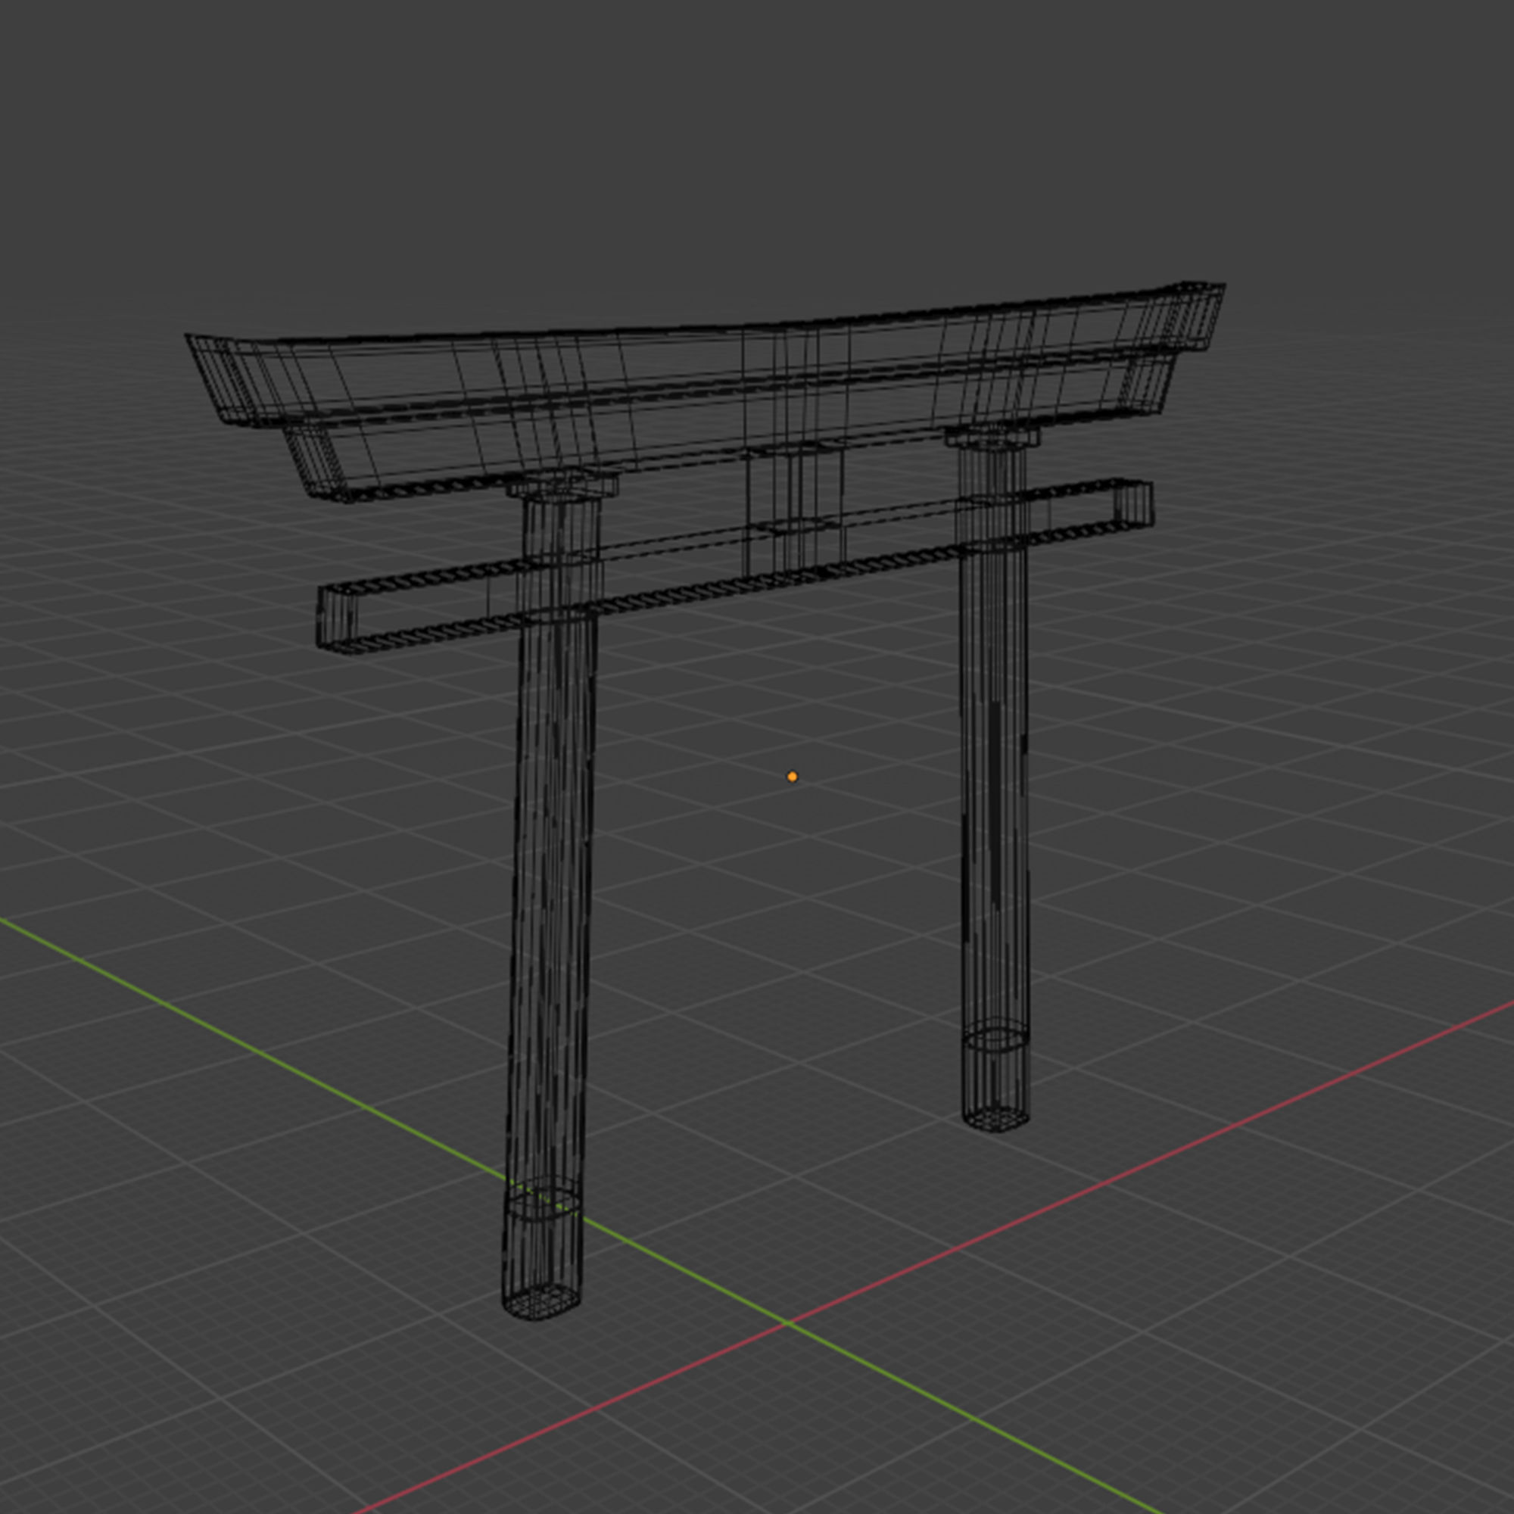Click the lower horizontal crossbeam of the gate

point(735,565)
